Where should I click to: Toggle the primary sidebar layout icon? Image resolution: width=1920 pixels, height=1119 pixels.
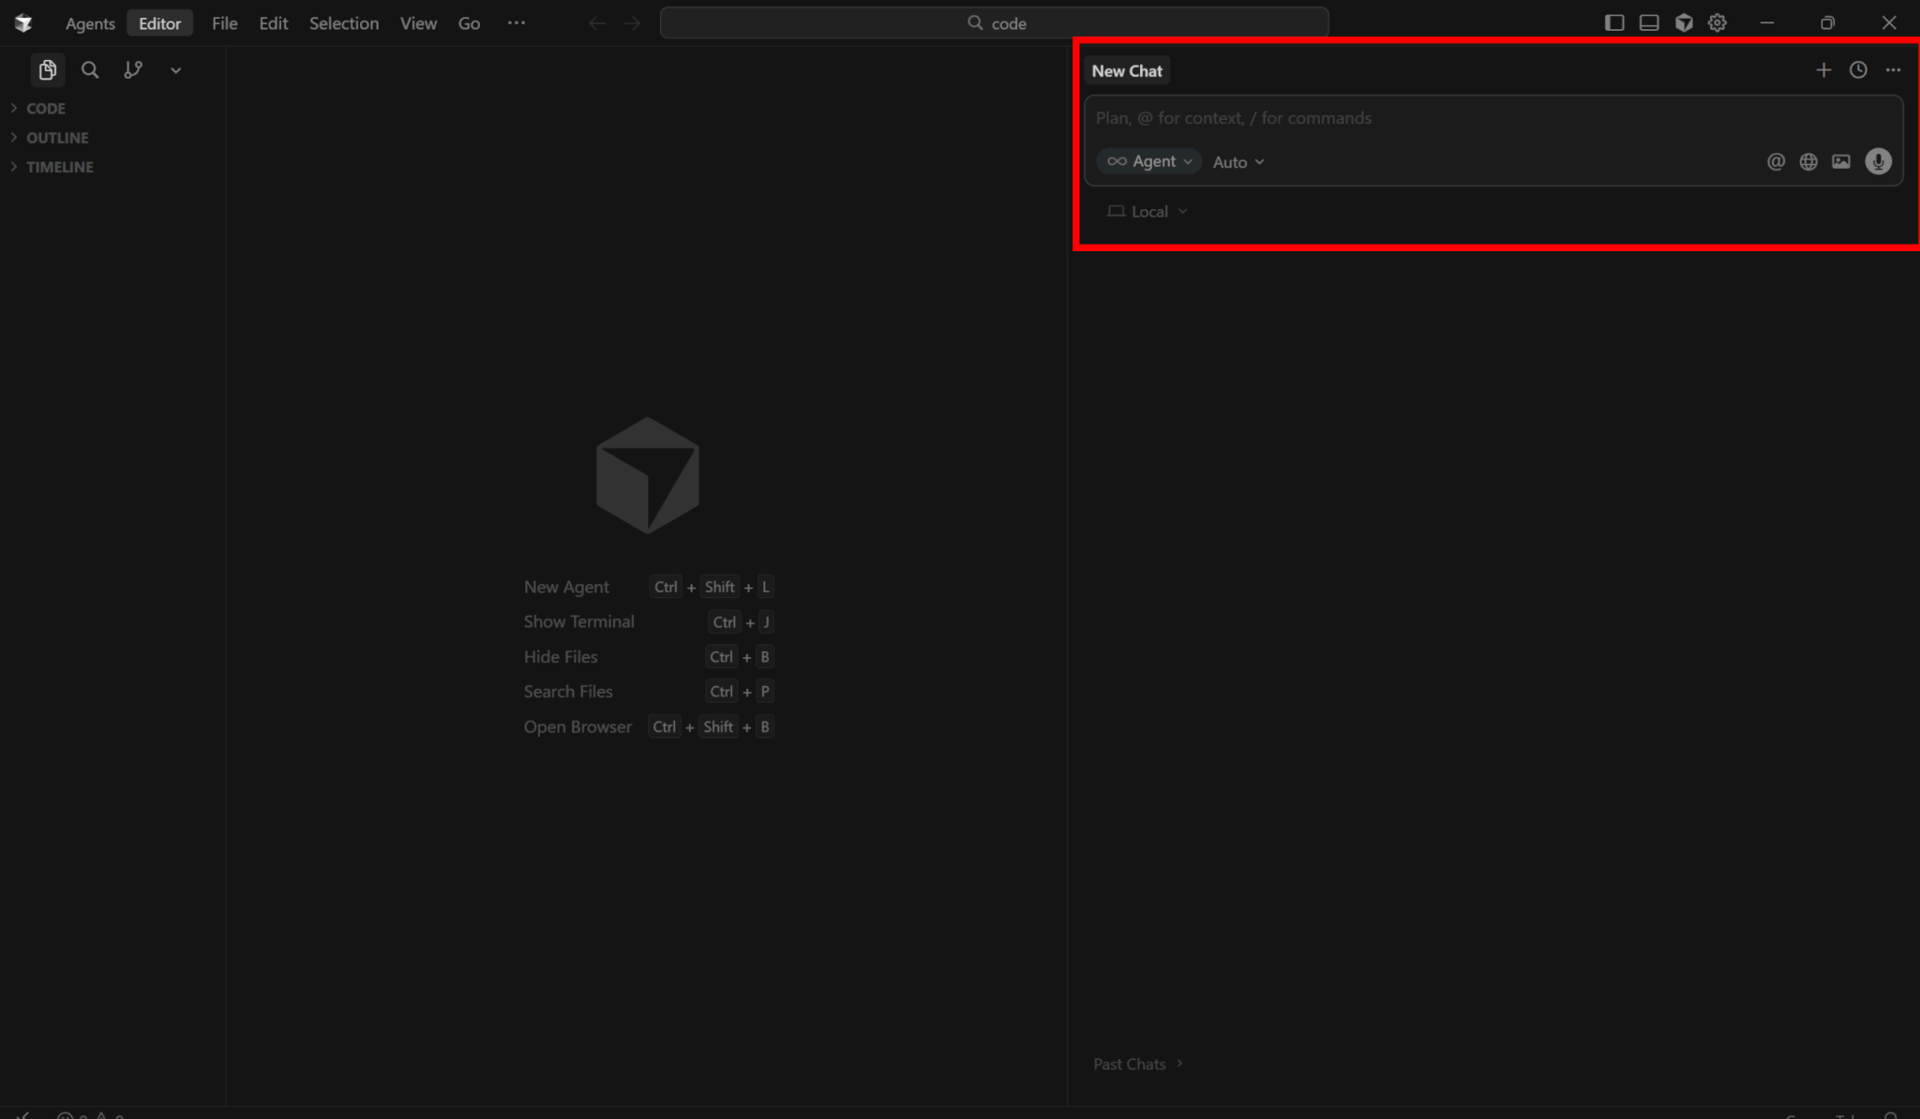pyautogui.click(x=1613, y=23)
